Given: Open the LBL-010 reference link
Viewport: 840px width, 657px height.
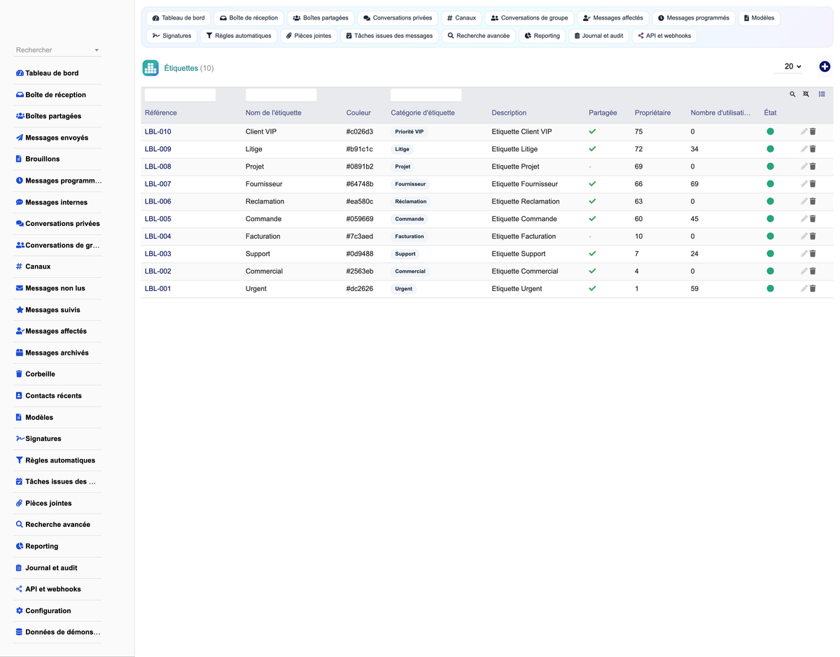Looking at the screenshot, I should click(x=158, y=132).
